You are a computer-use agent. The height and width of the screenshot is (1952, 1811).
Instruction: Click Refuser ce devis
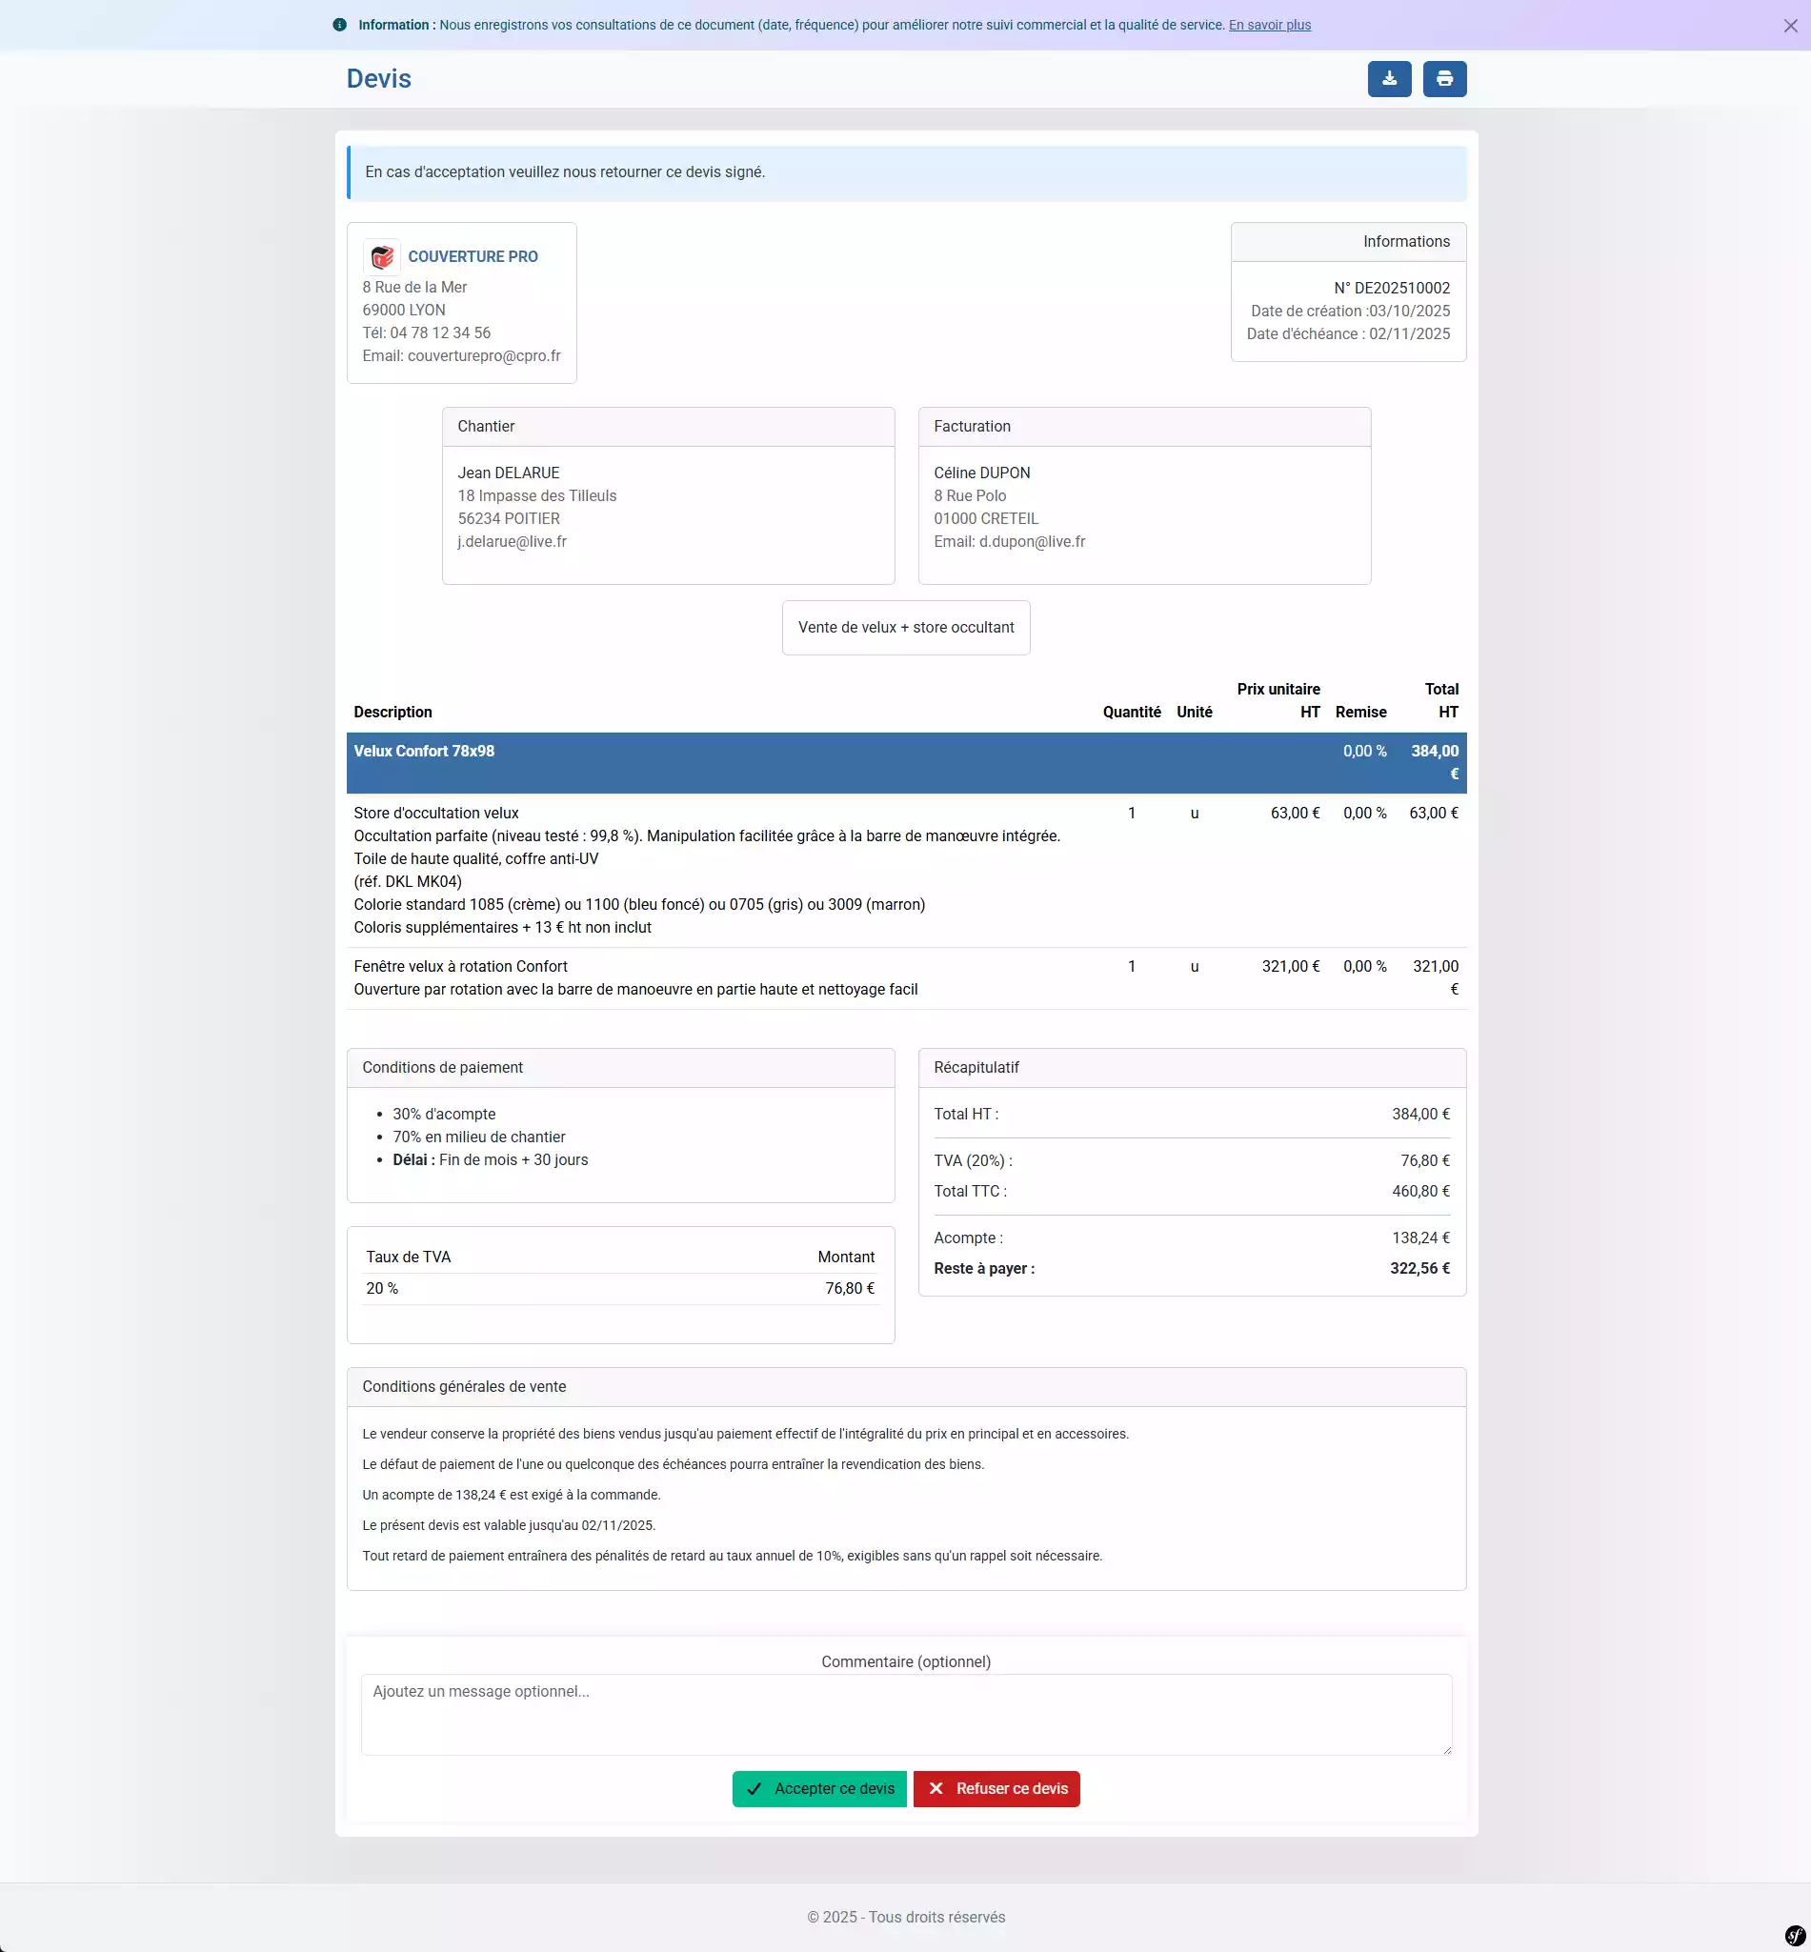coord(996,1788)
